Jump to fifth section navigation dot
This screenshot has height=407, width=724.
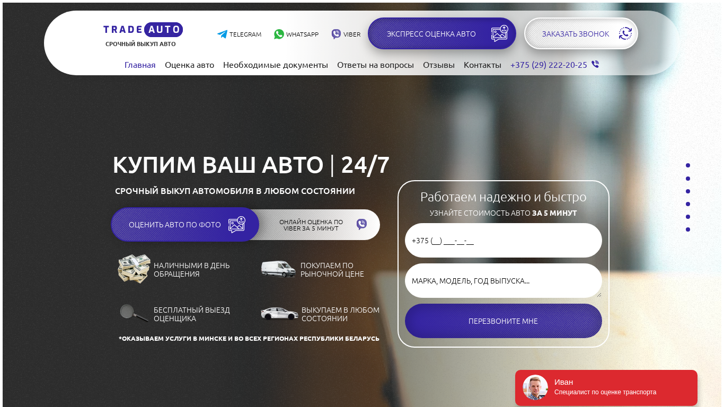688,217
